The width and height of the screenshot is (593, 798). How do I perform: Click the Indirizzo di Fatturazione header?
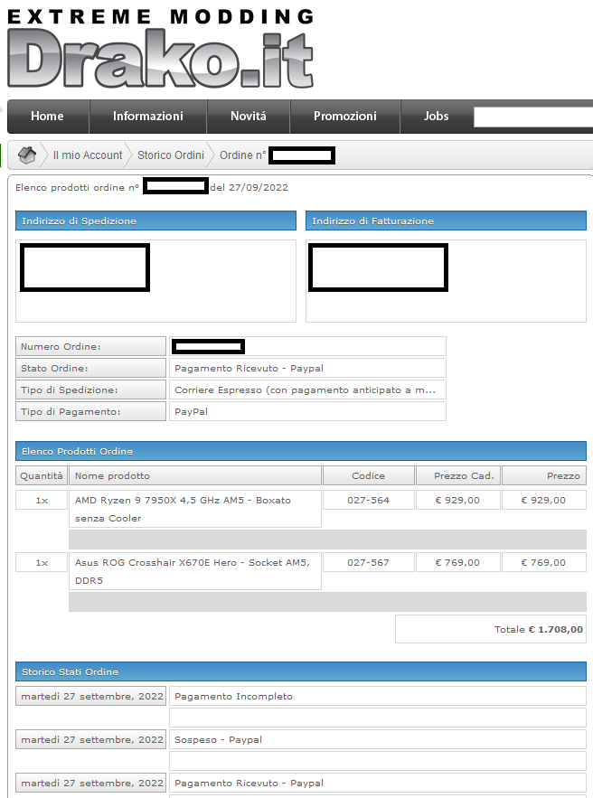coord(446,221)
